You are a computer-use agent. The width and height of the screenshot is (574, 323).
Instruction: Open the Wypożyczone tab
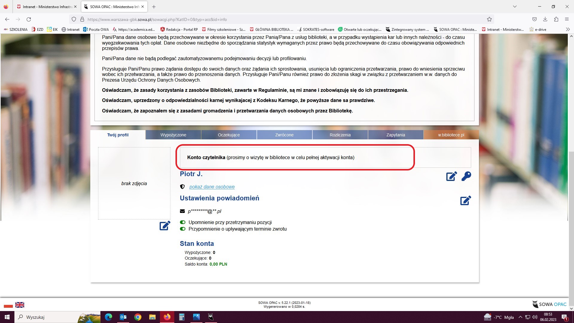coord(173,135)
